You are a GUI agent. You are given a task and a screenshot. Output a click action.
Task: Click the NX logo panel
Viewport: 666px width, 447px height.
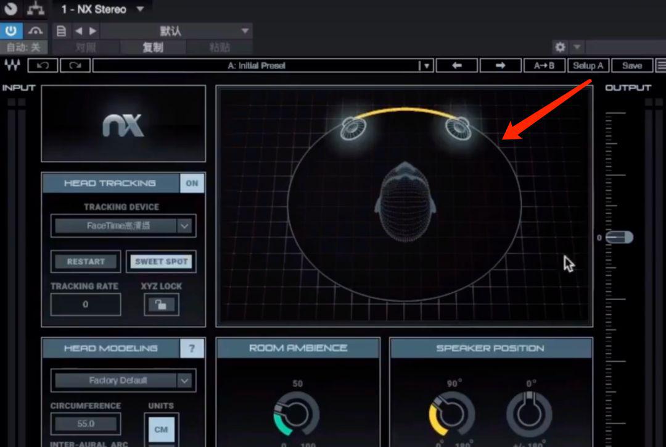coord(123,123)
